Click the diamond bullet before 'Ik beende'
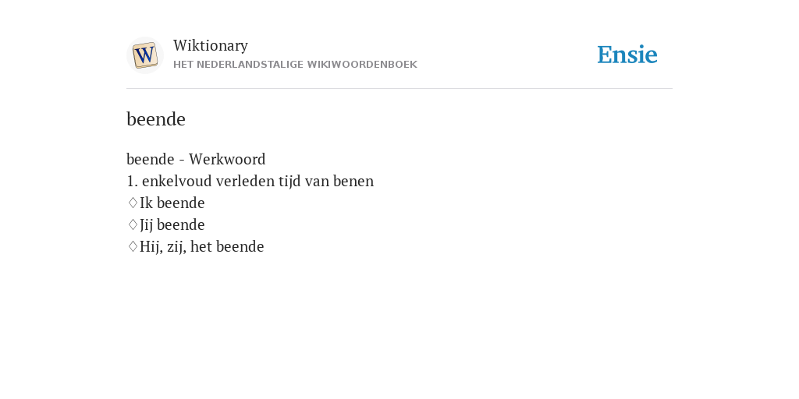 (133, 203)
